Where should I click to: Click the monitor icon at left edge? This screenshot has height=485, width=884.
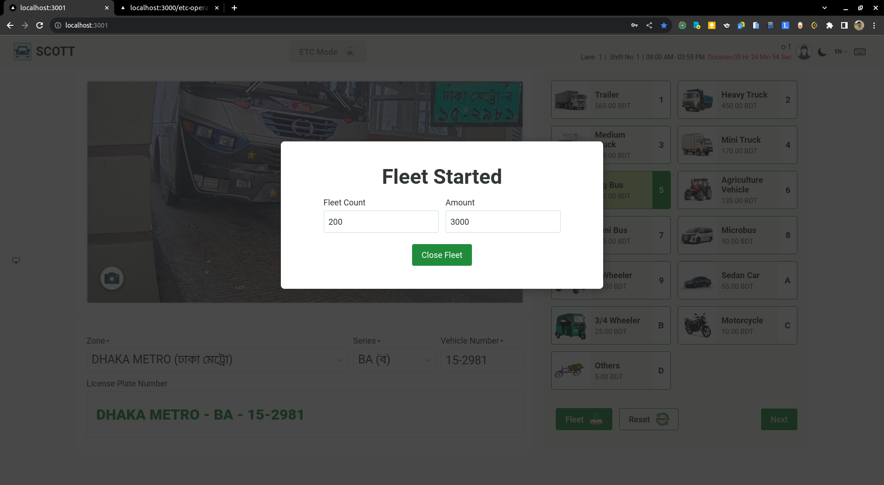click(x=16, y=260)
